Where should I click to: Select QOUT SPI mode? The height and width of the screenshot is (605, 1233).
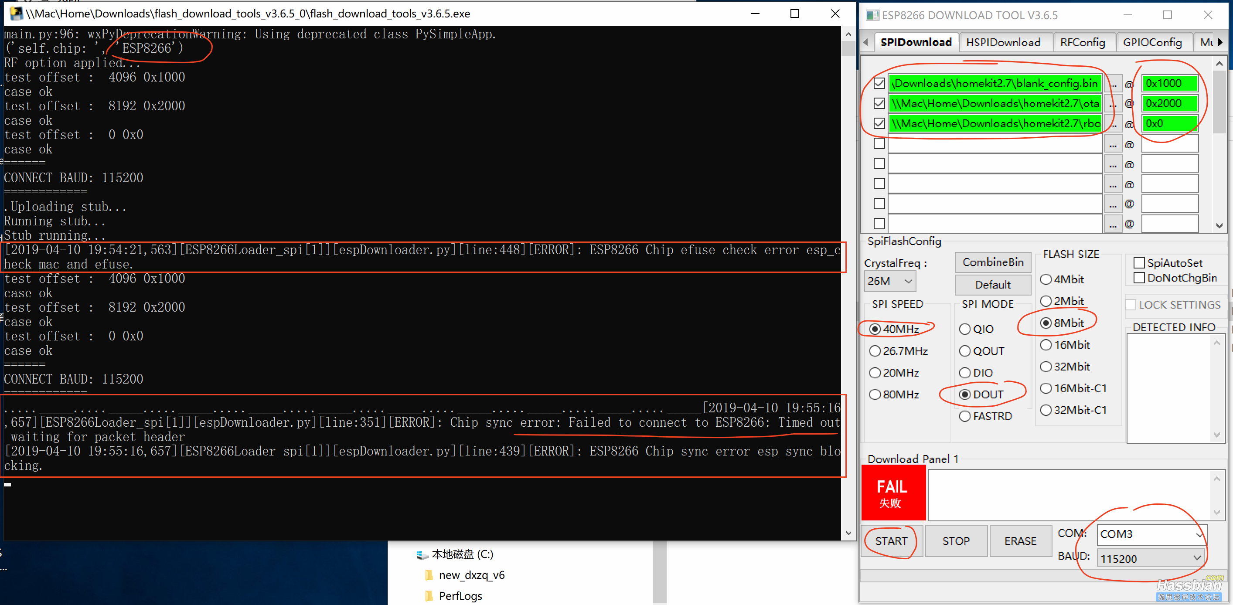click(x=982, y=351)
